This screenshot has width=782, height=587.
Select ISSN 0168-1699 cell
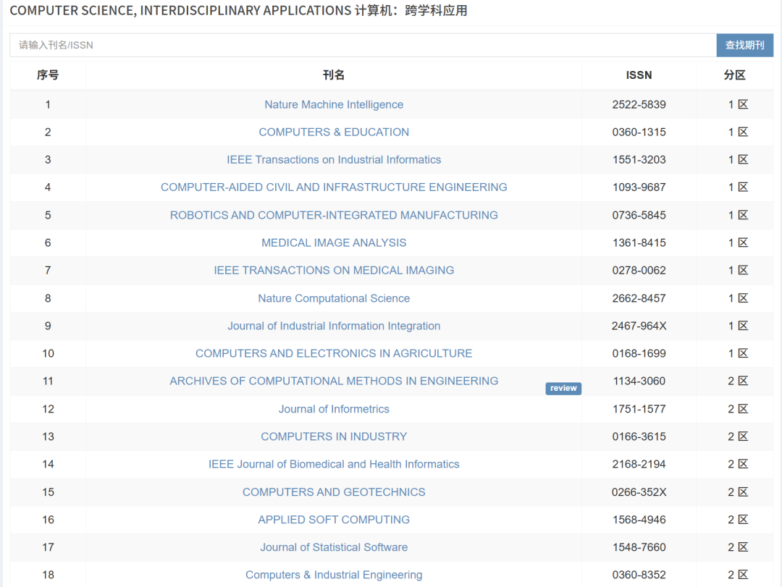[x=639, y=353]
